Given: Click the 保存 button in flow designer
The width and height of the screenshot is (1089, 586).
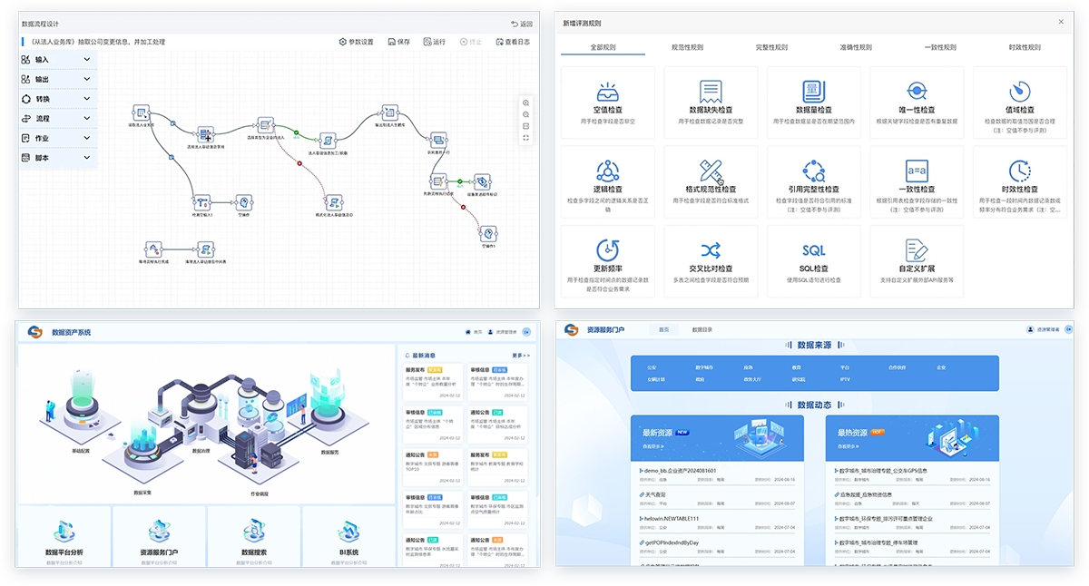Looking at the screenshot, I should 398,42.
